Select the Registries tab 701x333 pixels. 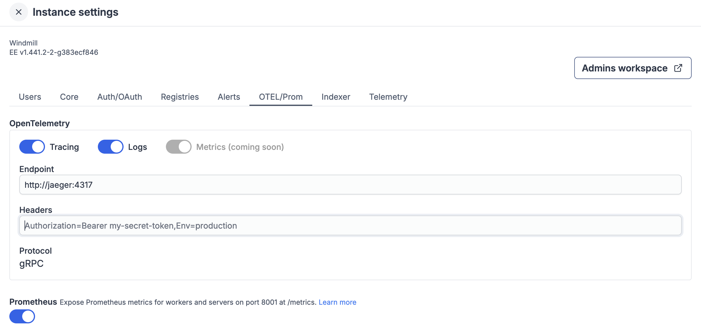point(180,97)
